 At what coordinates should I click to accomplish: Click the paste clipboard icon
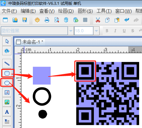(x=117, y=20)
